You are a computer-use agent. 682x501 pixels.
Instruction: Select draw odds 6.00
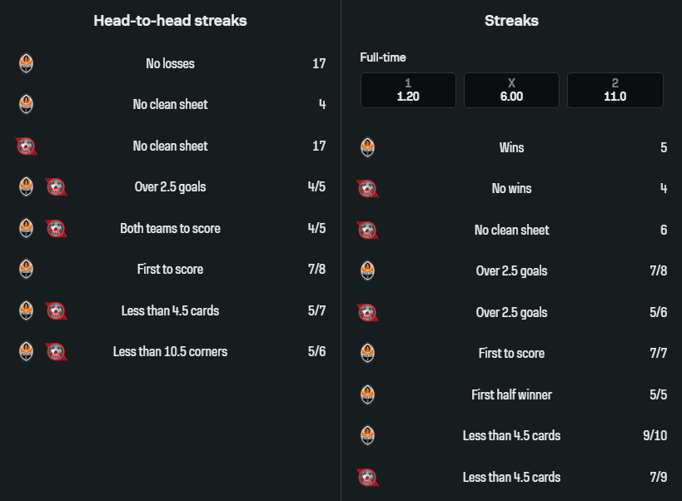(x=511, y=91)
